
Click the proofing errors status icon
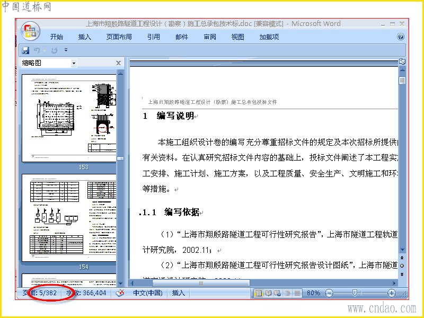tap(120, 293)
